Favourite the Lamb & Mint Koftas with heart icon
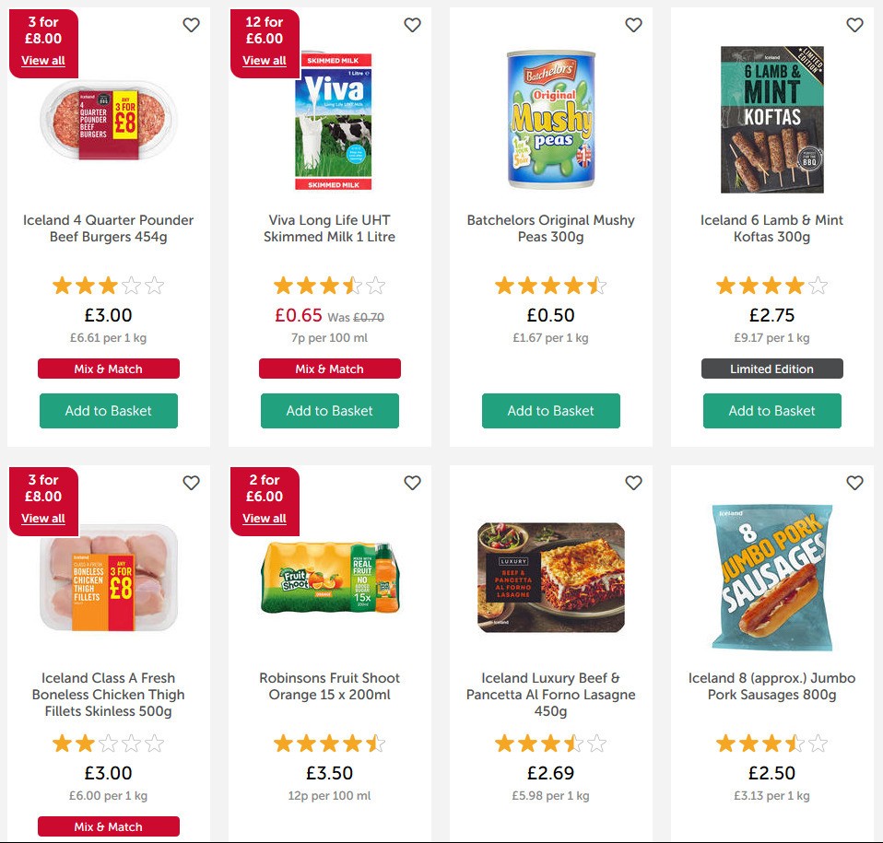Viewport: 883px width, 843px height. click(x=854, y=26)
